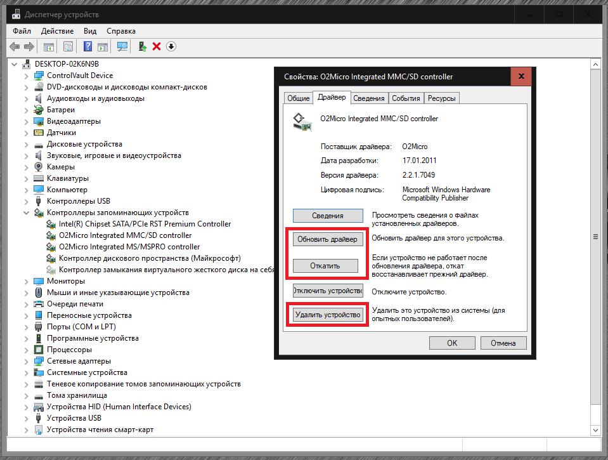The height and width of the screenshot is (460, 608).
Task: Select the Драйвер tab
Action: [x=332, y=97]
